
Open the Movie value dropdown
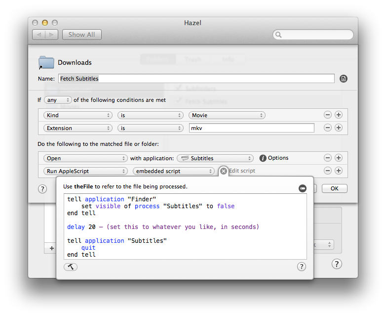(227, 115)
